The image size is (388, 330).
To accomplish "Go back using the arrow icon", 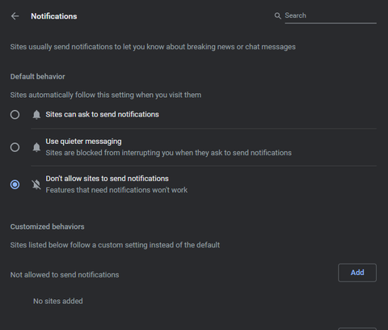I will click(15, 16).
